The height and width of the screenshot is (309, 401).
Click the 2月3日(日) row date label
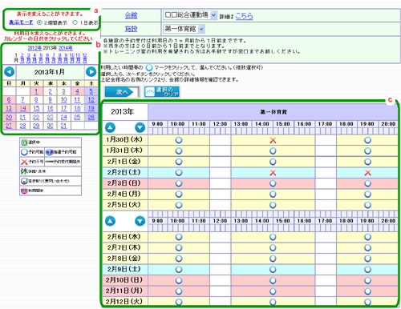pyautogui.click(x=124, y=183)
